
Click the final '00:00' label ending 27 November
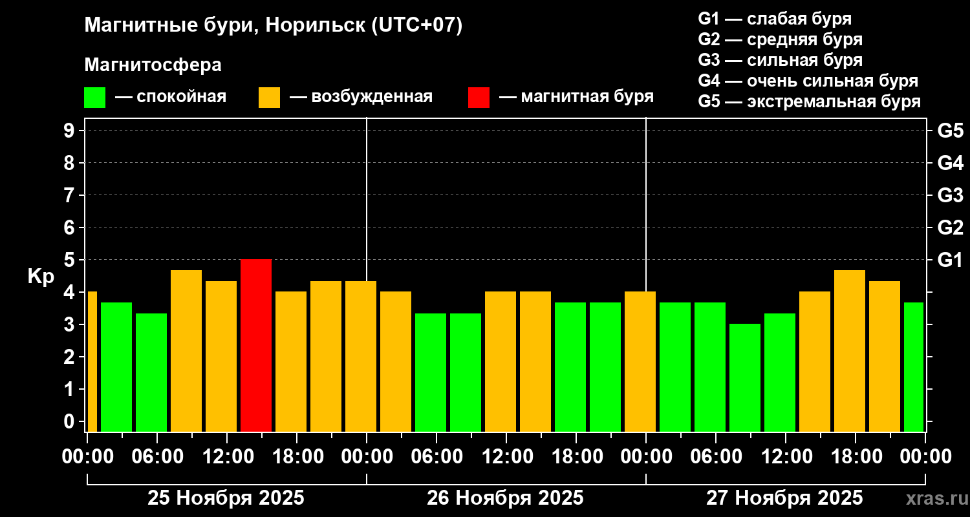925,457
